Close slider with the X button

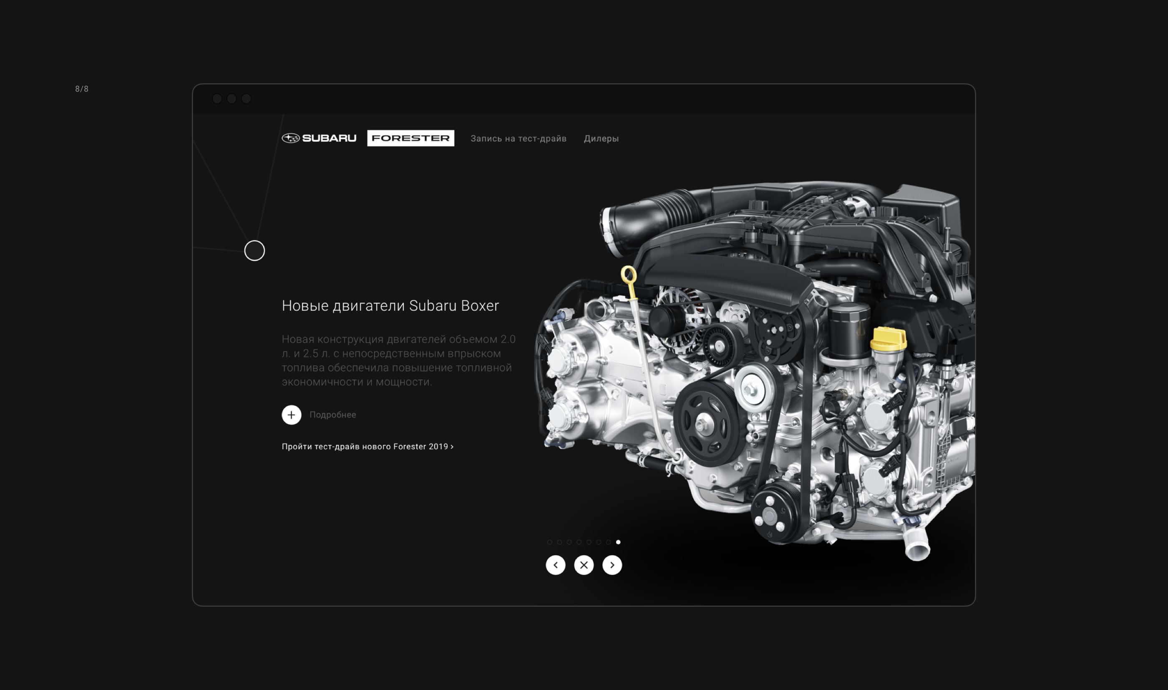click(584, 565)
